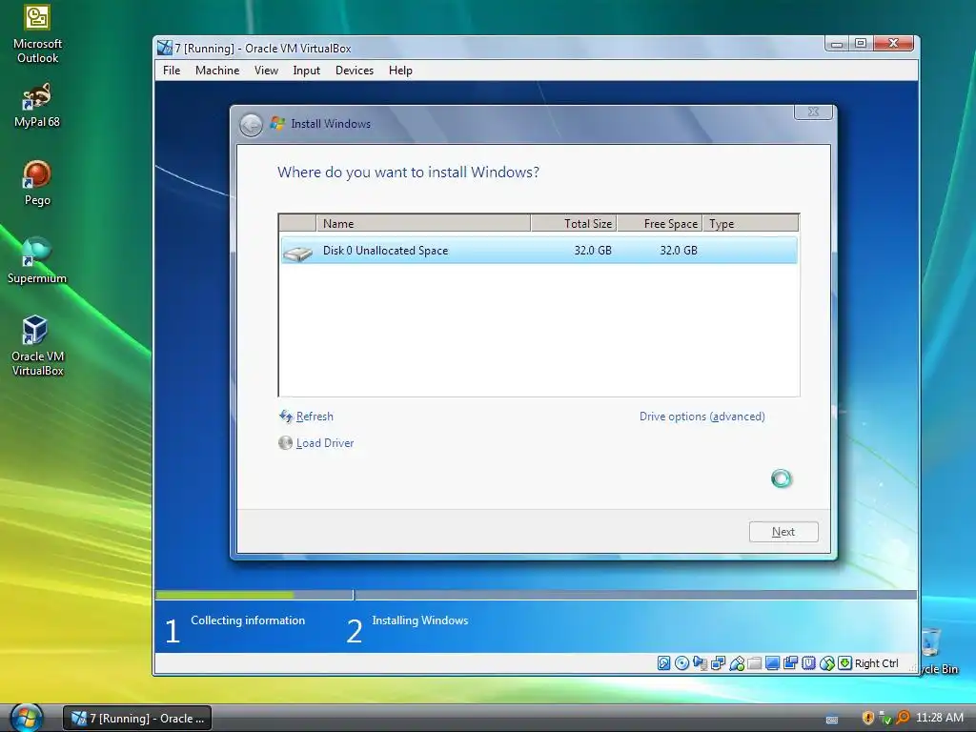The width and height of the screenshot is (976, 732).
Task: Click the Next button
Action: pos(783,532)
